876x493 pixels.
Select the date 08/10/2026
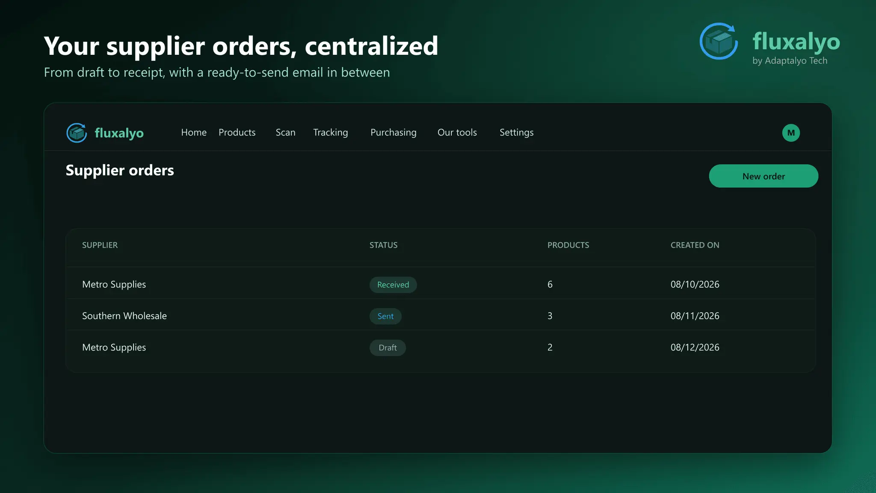(x=695, y=284)
